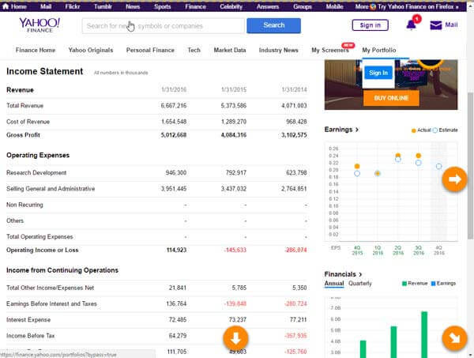Open Answers from top bar
474x358 pixels.
coord(268,6)
